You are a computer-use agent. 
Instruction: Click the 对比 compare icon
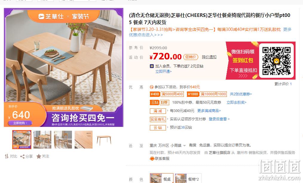point(7,156)
